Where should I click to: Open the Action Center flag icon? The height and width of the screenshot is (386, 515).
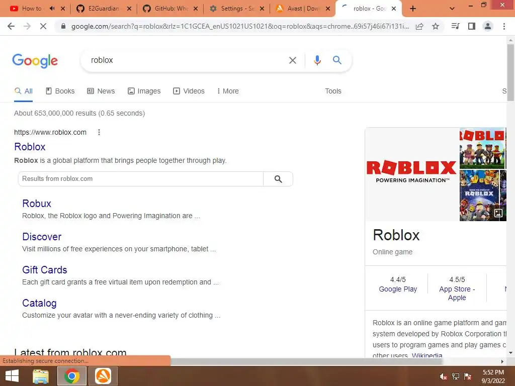tap(468, 376)
